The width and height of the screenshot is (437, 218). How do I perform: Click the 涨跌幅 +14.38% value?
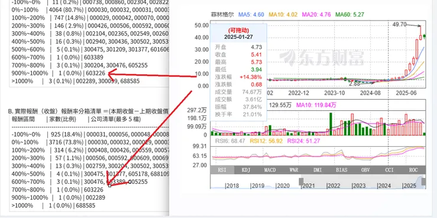(251, 77)
